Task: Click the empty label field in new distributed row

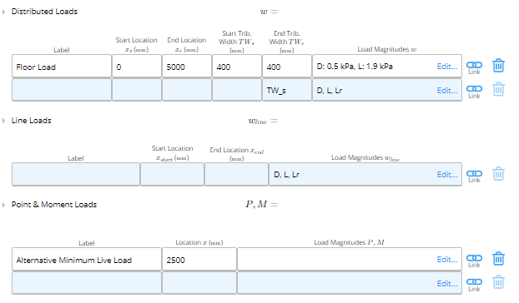Action: coord(62,90)
